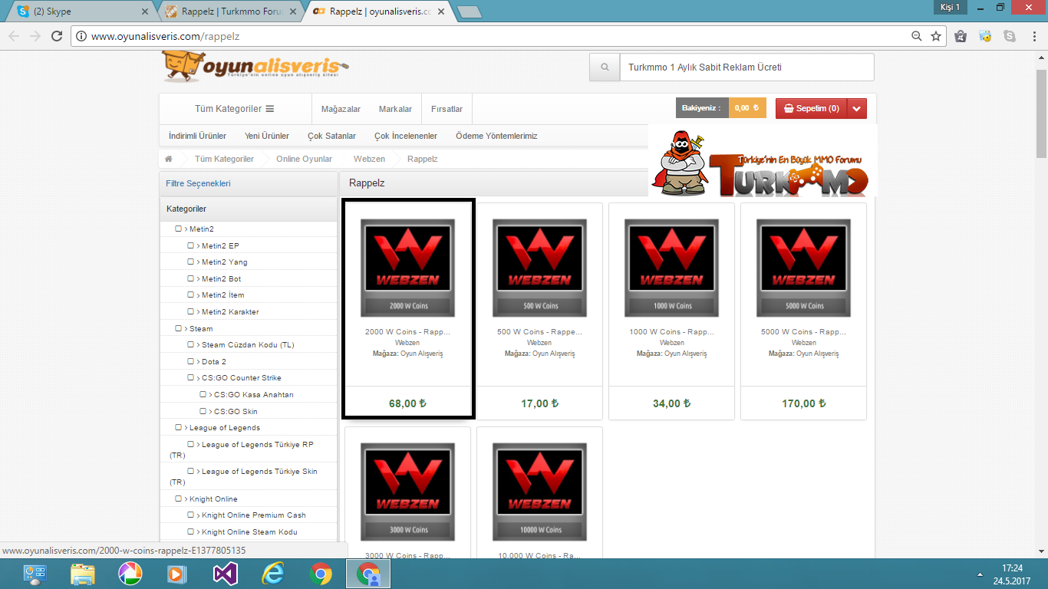
Task: Open the Picasa colorful pinwheel taskbar icon
Action: coord(130,574)
